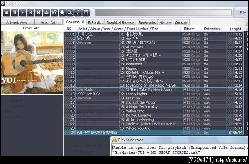
Task: Click length '00:06:32' in row 12
Action: coord(235,81)
